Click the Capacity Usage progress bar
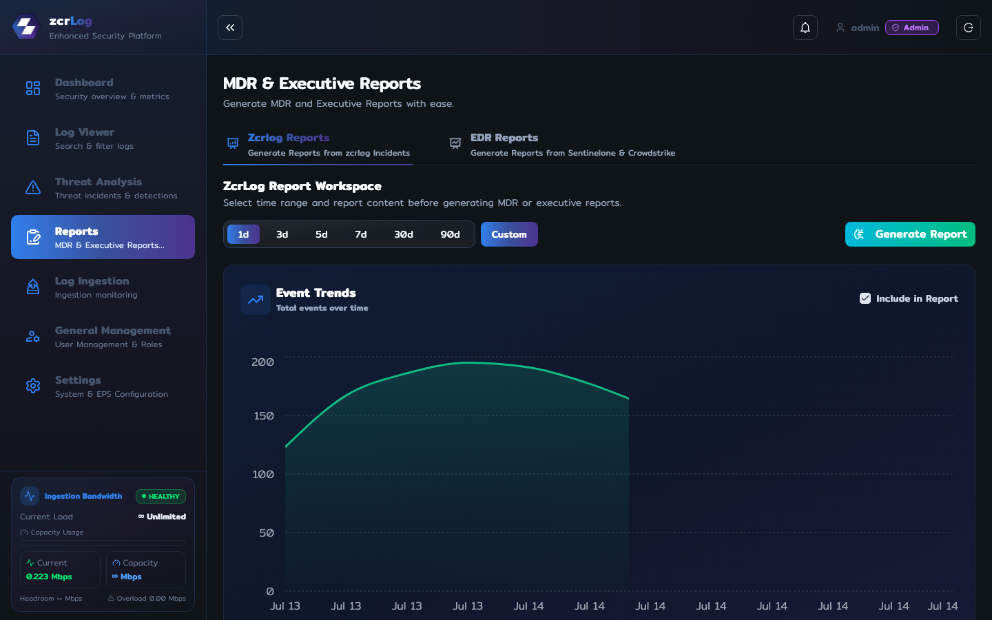This screenshot has height=620, width=992. [x=103, y=543]
